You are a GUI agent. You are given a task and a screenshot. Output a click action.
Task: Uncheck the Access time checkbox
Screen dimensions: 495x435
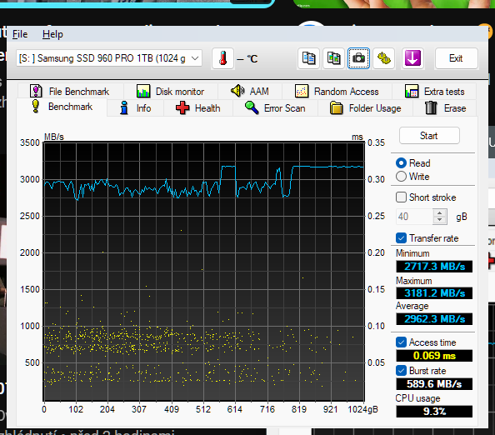[x=401, y=342]
